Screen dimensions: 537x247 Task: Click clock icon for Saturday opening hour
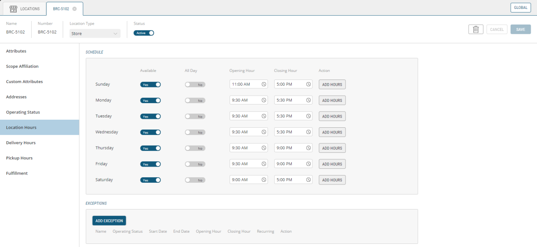tap(264, 180)
